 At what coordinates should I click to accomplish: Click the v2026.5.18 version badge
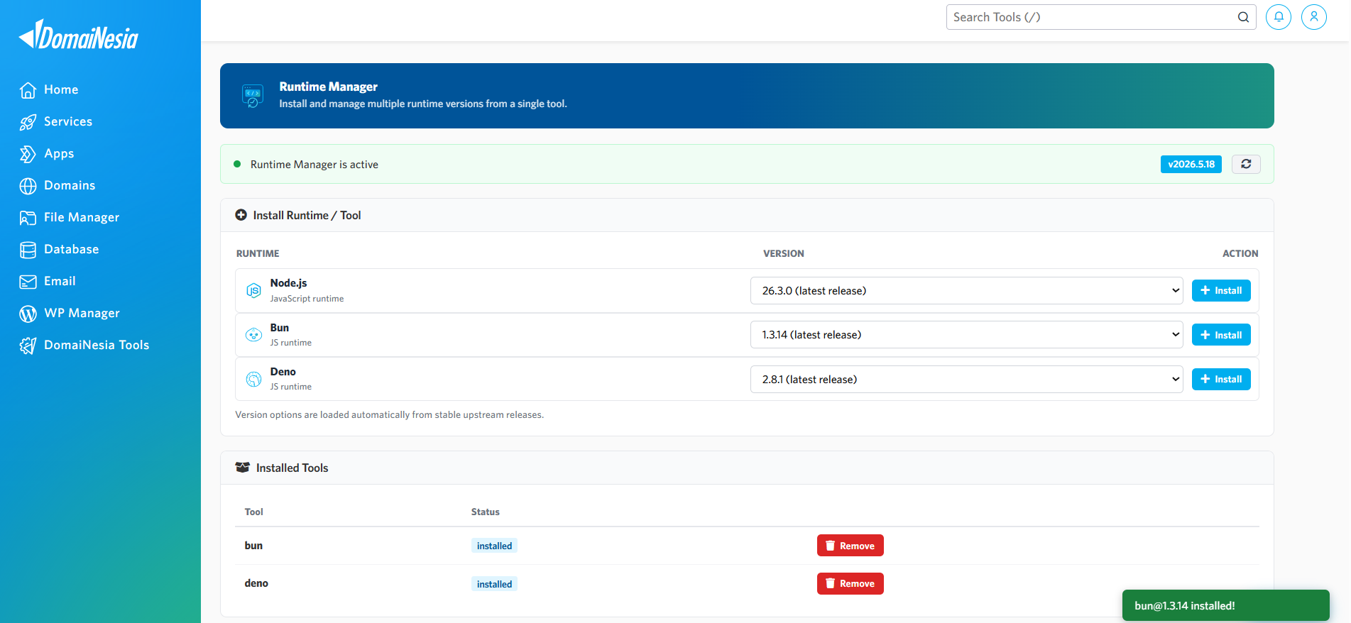click(x=1191, y=164)
